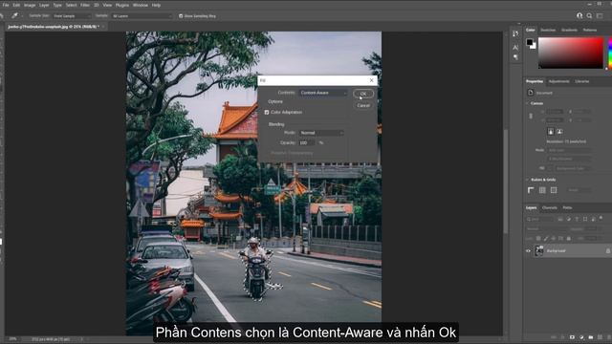Click the Opacity field in Fill dialog
The width and height of the screenshot is (612, 344).
[x=307, y=142]
